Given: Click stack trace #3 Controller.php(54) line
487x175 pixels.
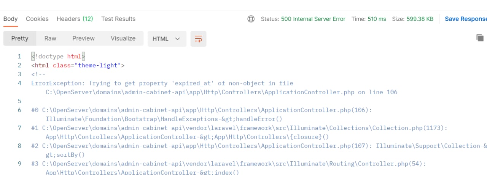Looking at the screenshot, I should (229, 164).
